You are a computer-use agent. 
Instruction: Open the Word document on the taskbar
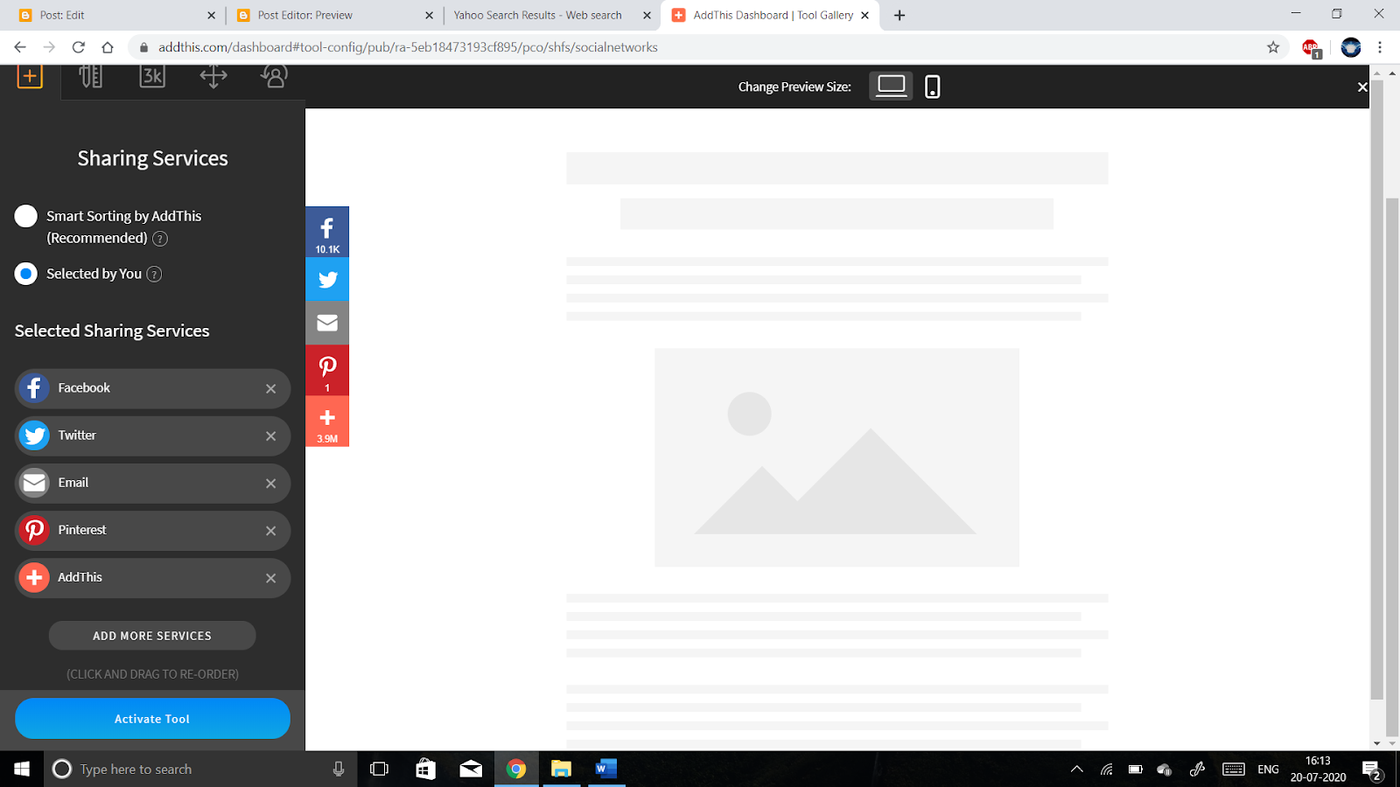pos(605,769)
